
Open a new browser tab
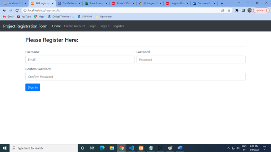[x=222, y=3]
